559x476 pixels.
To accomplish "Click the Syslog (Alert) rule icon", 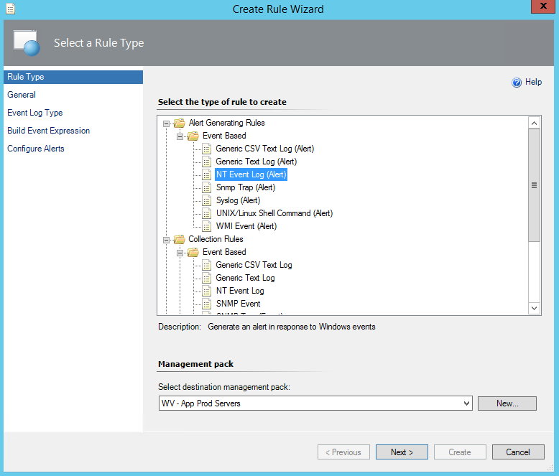I will pyautogui.click(x=207, y=200).
